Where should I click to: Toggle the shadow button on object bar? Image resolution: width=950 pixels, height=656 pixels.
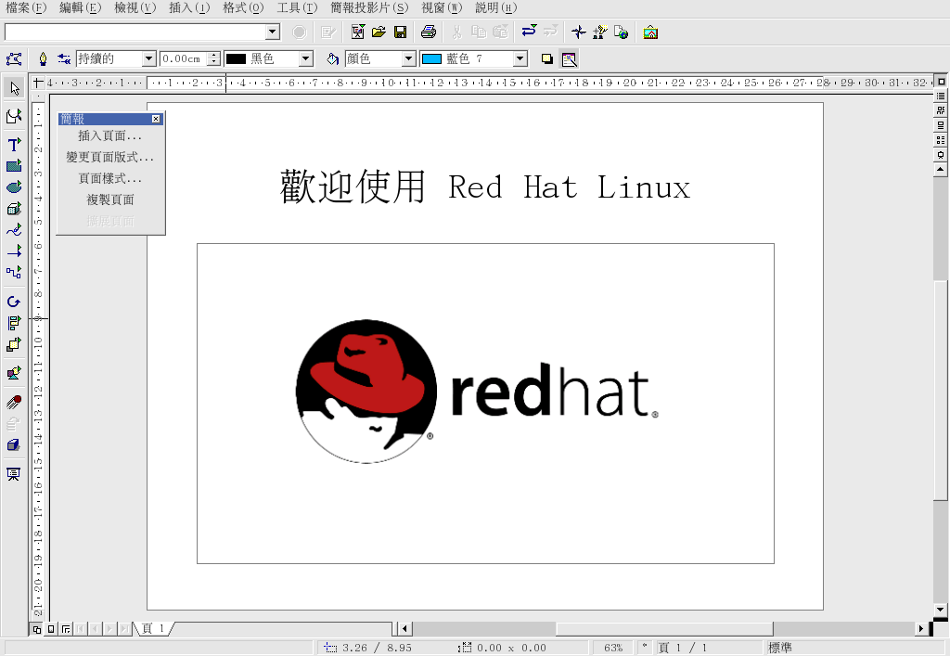click(547, 59)
